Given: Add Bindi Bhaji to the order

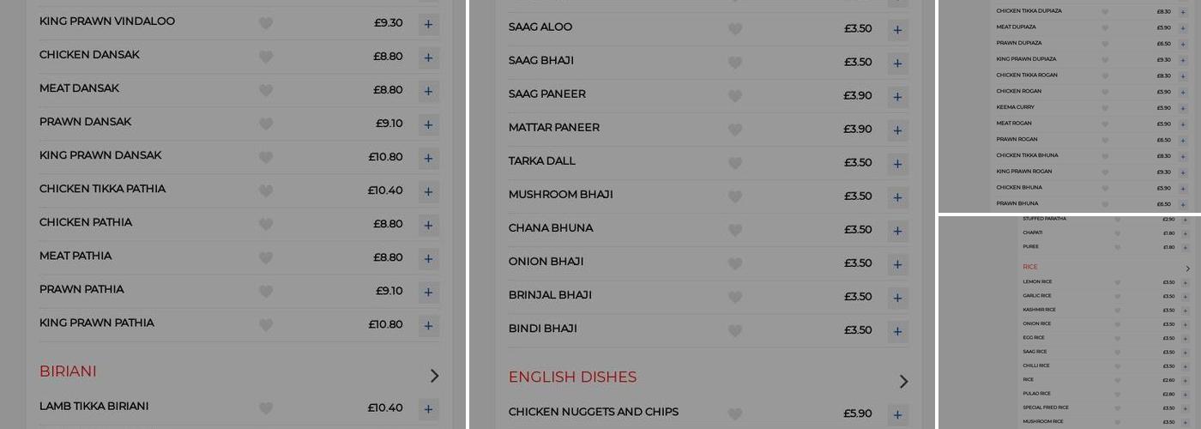Looking at the screenshot, I should (897, 330).
